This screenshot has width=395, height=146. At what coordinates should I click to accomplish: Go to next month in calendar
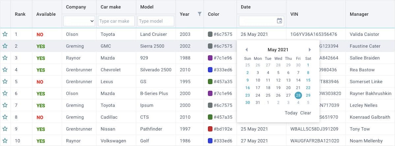click(309, 50)
